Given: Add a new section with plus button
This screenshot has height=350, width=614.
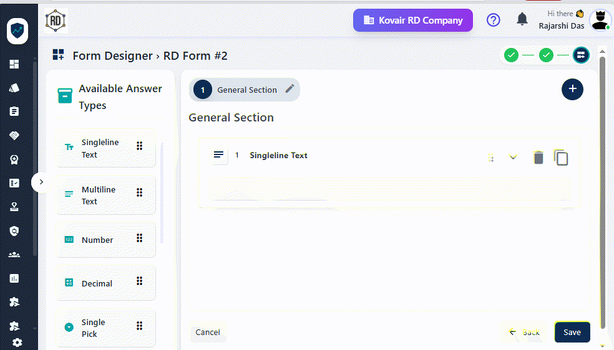Looking at the screenshot, I should [572, 89].
